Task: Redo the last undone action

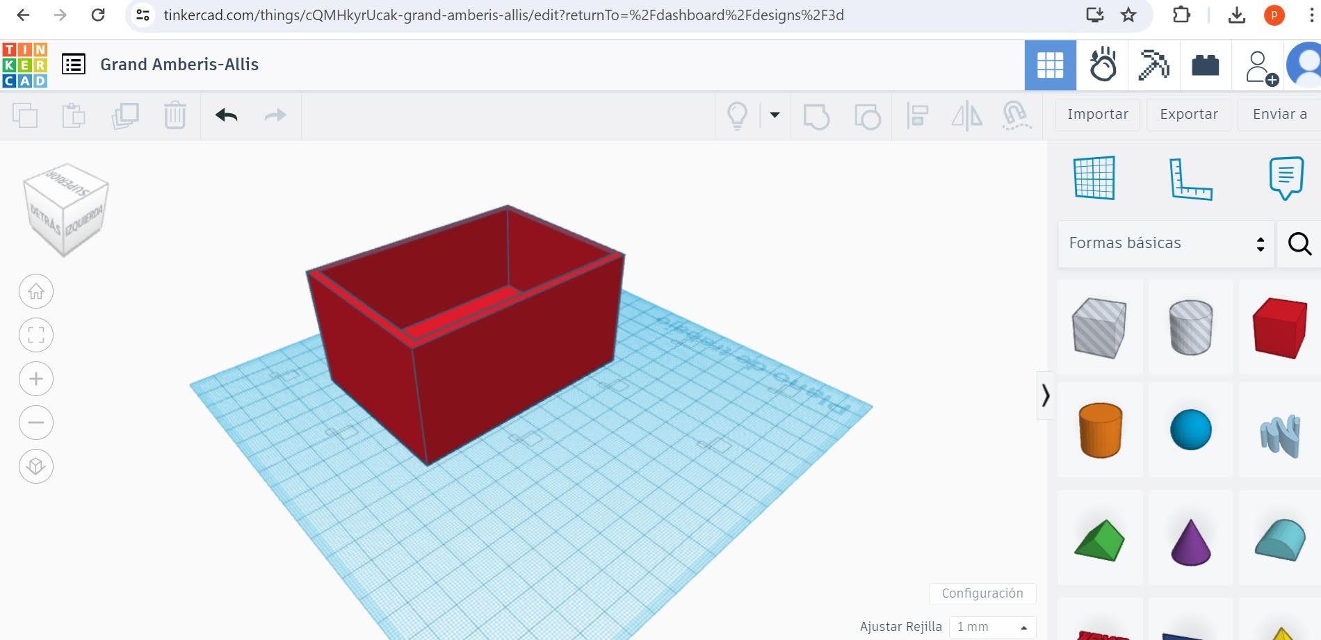Action: [275, 115]
